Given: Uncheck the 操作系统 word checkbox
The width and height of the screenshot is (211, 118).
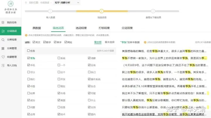Looking at the screenshot, I should 89,79.
